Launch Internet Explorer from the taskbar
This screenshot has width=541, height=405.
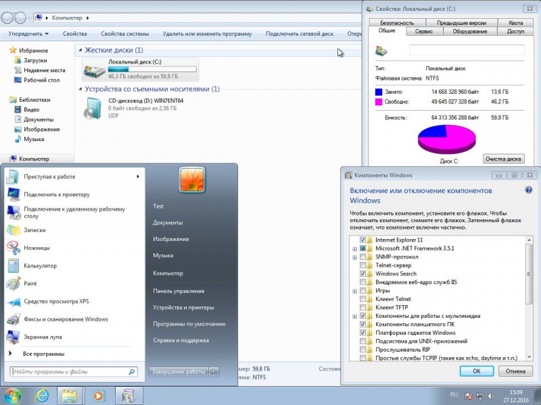click(x=42, y=396)
